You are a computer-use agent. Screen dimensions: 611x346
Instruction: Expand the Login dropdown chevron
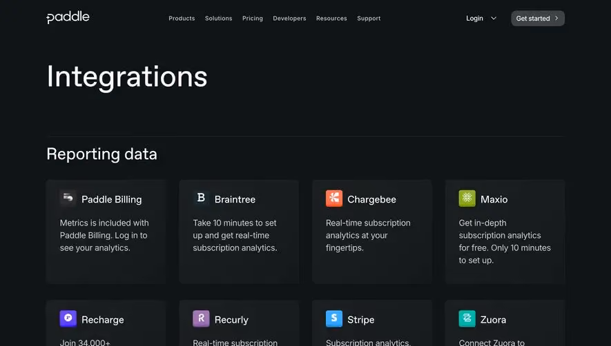[x=494, y=19]
